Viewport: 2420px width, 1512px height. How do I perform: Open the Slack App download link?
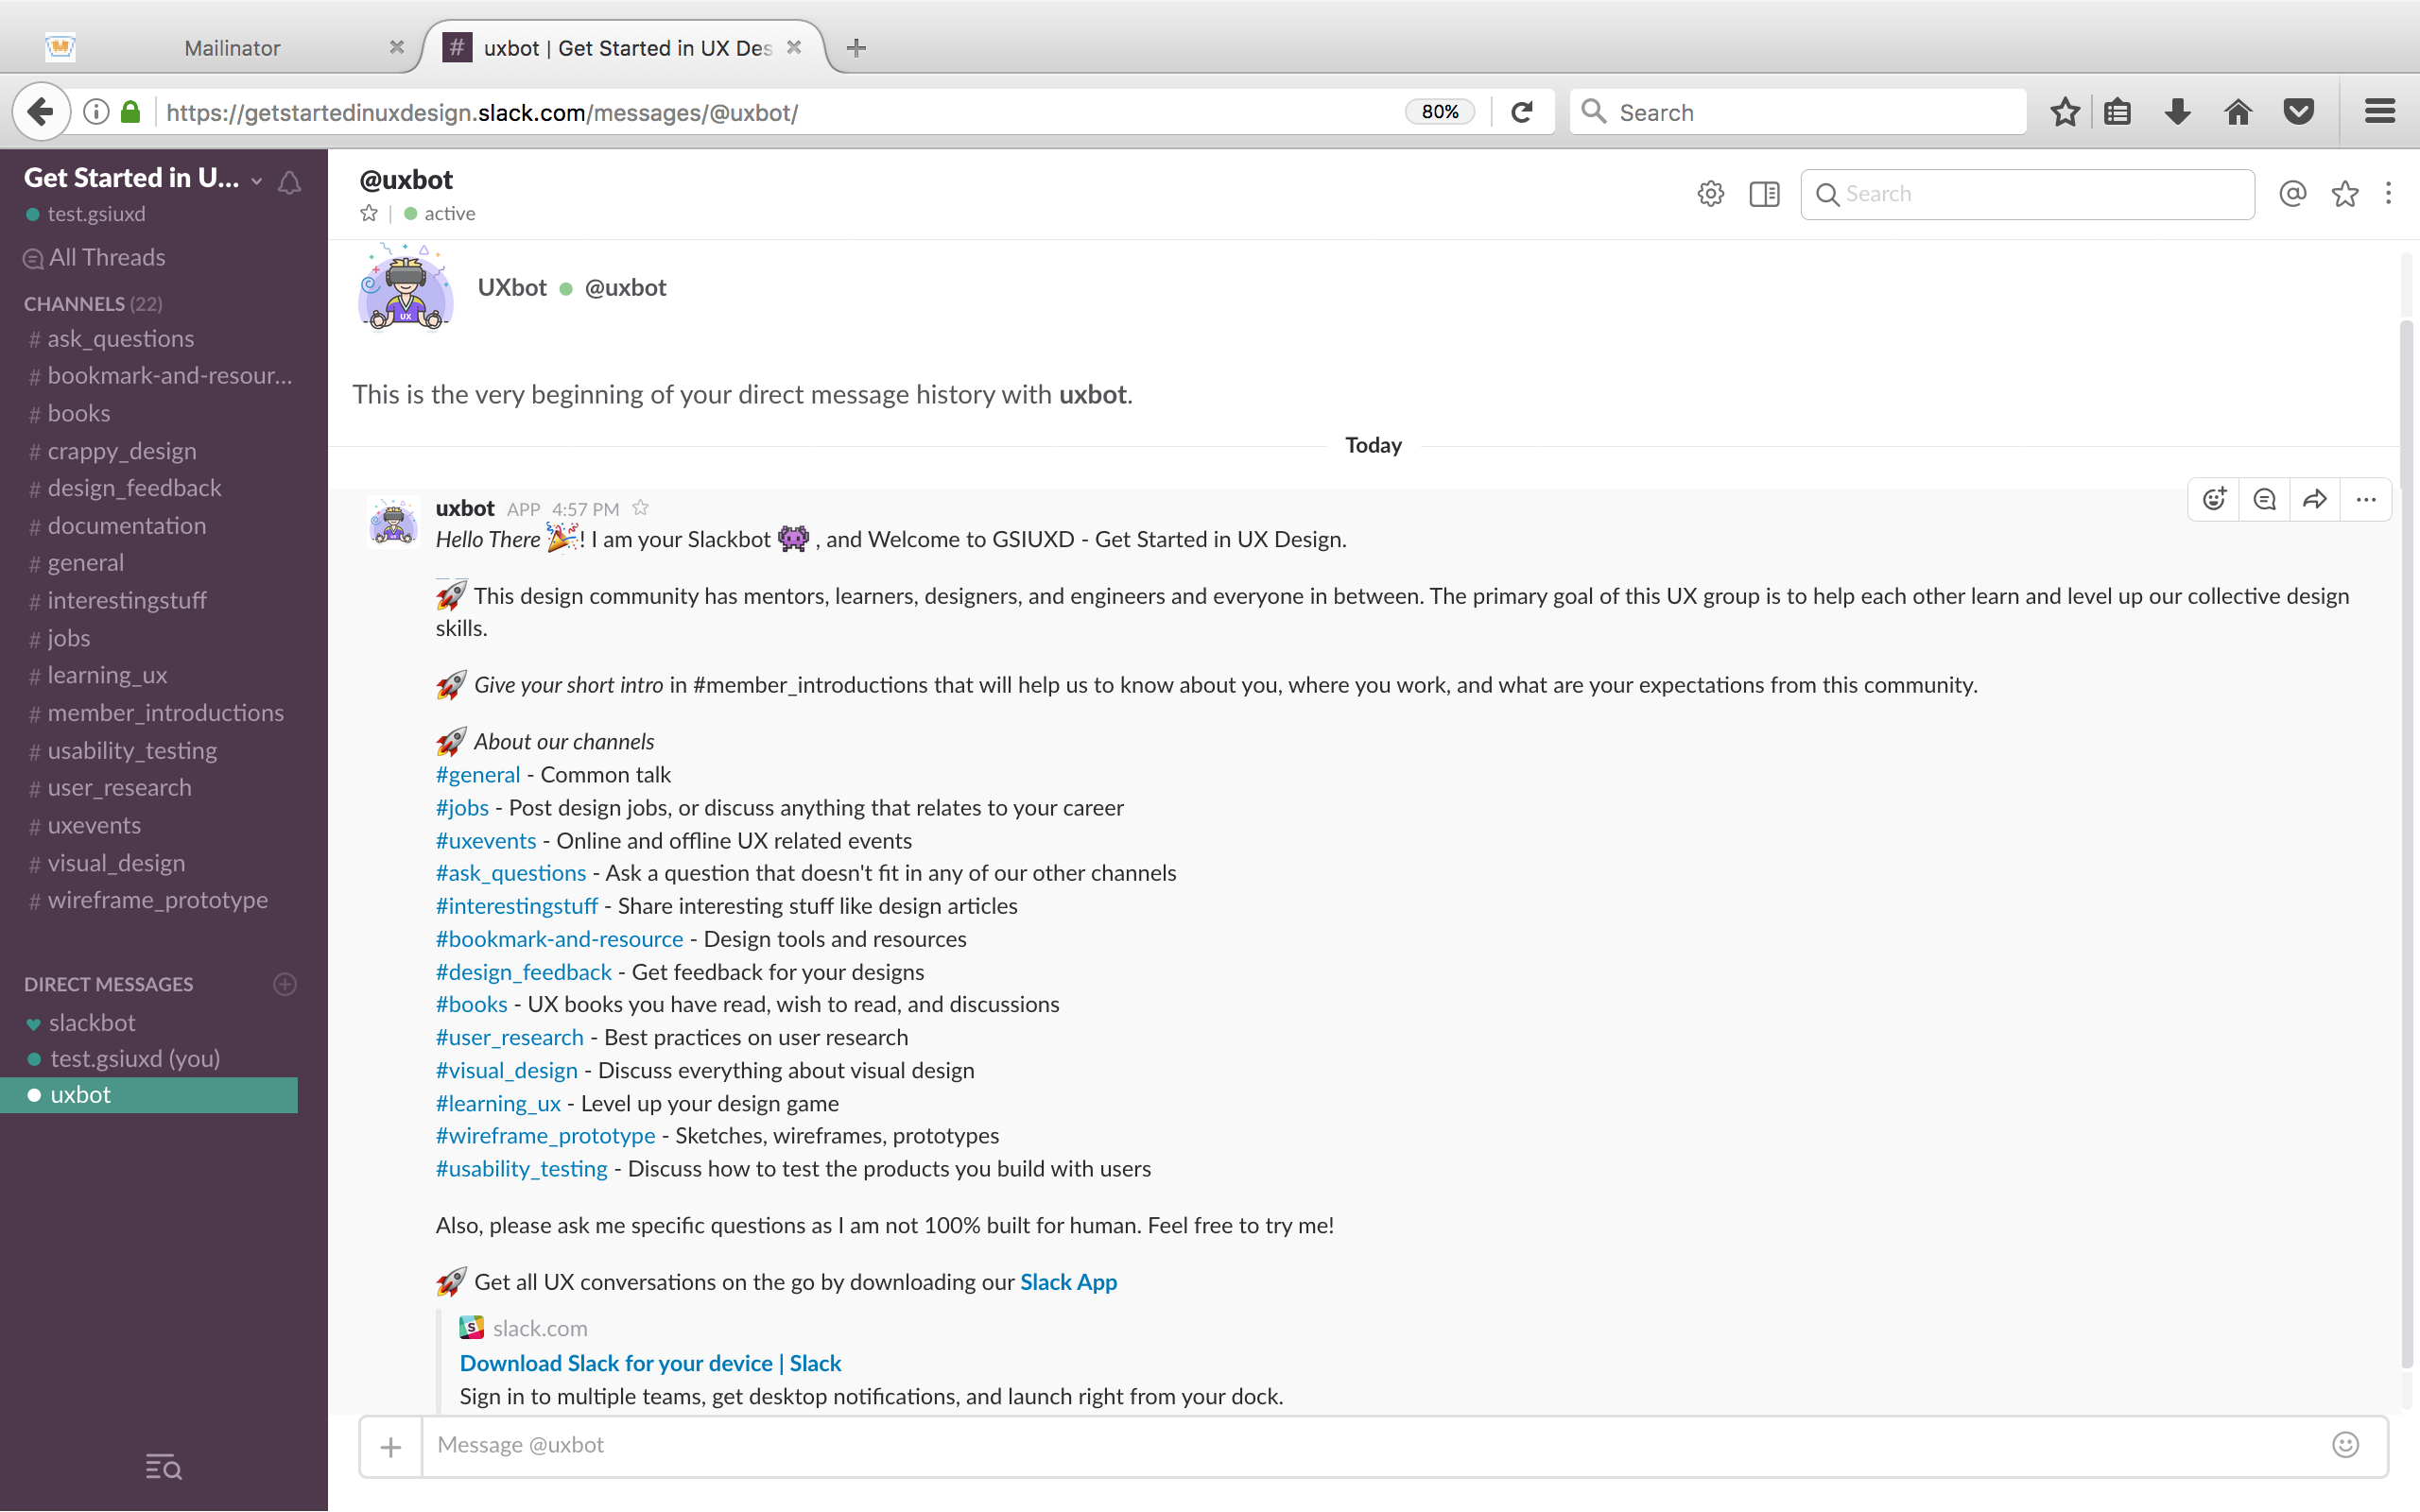1068,1282
